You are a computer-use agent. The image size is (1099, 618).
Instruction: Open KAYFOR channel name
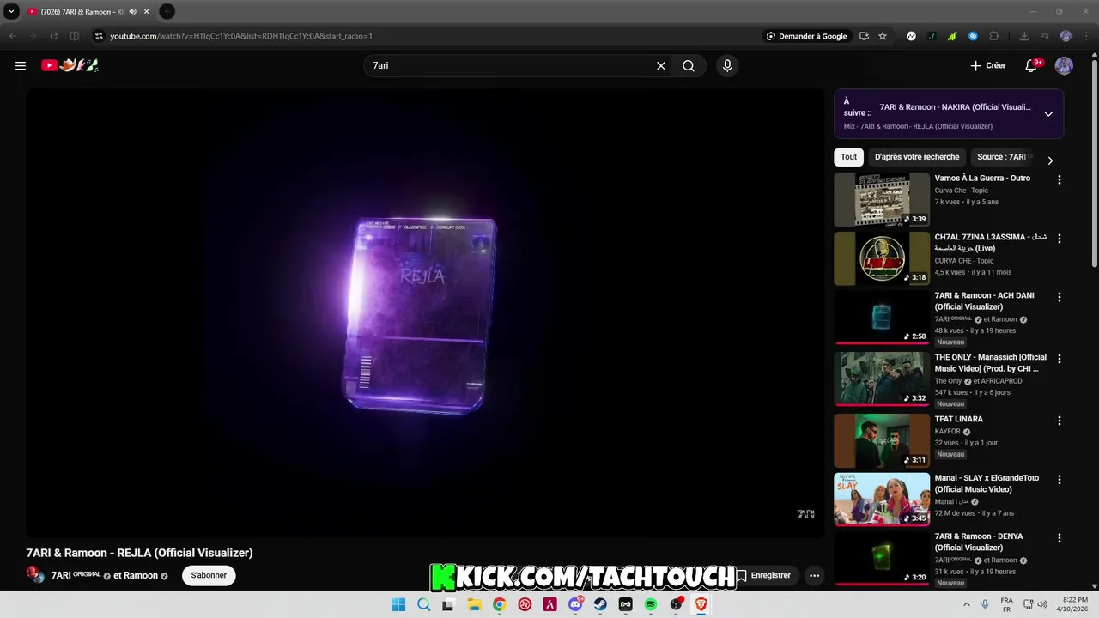948,432
